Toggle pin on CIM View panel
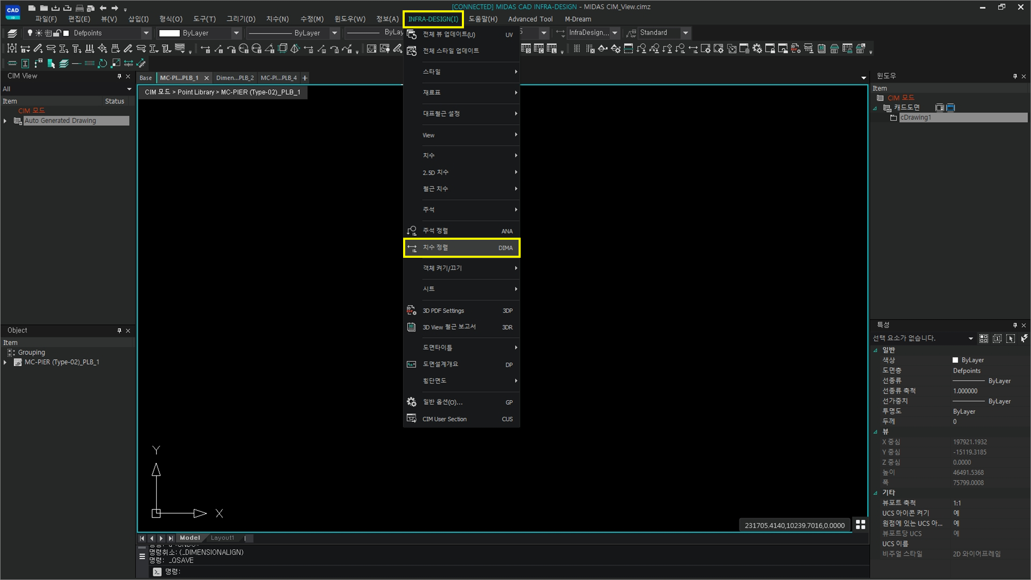The image size is (1031, 580). [119, 76]
